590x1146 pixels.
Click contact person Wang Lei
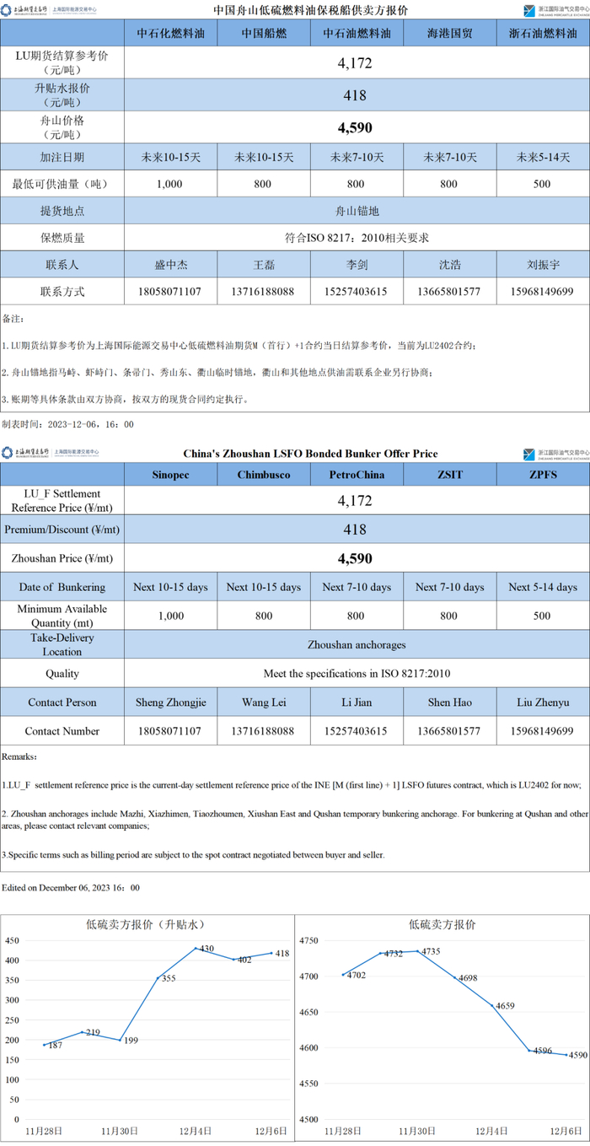coord(264,702)
